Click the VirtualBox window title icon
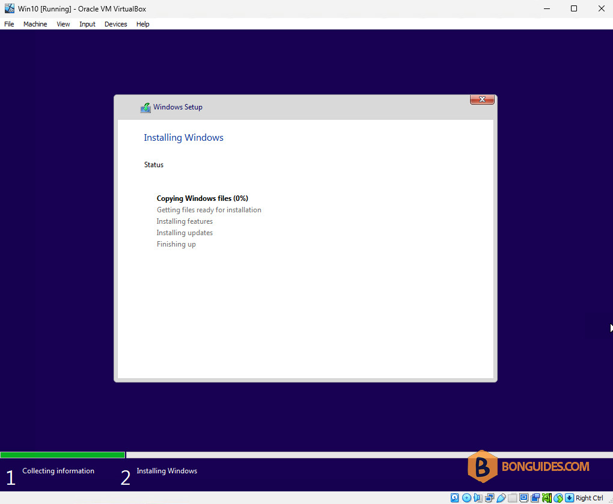 [10, 8]
